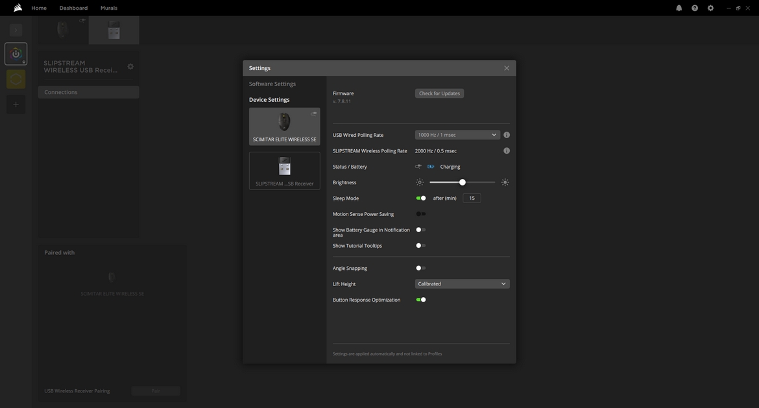Screen dimensions: 759x408
Task: Click the firmware version v. 7.8.11 text
Action: (x=342, y=102)
